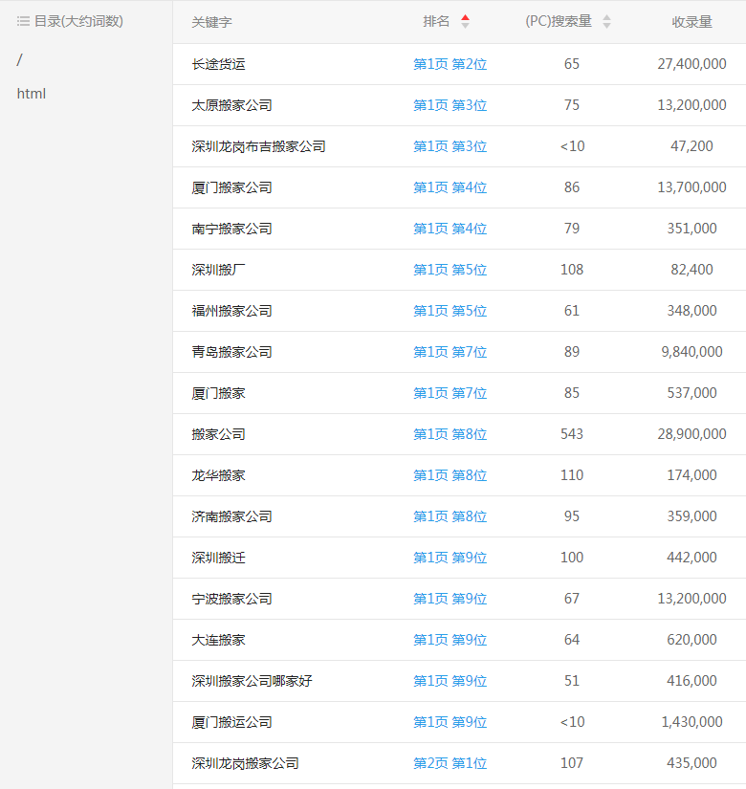
Task: Click the list icon beside 目录(大约词数)
Action: tap(23, 21)
